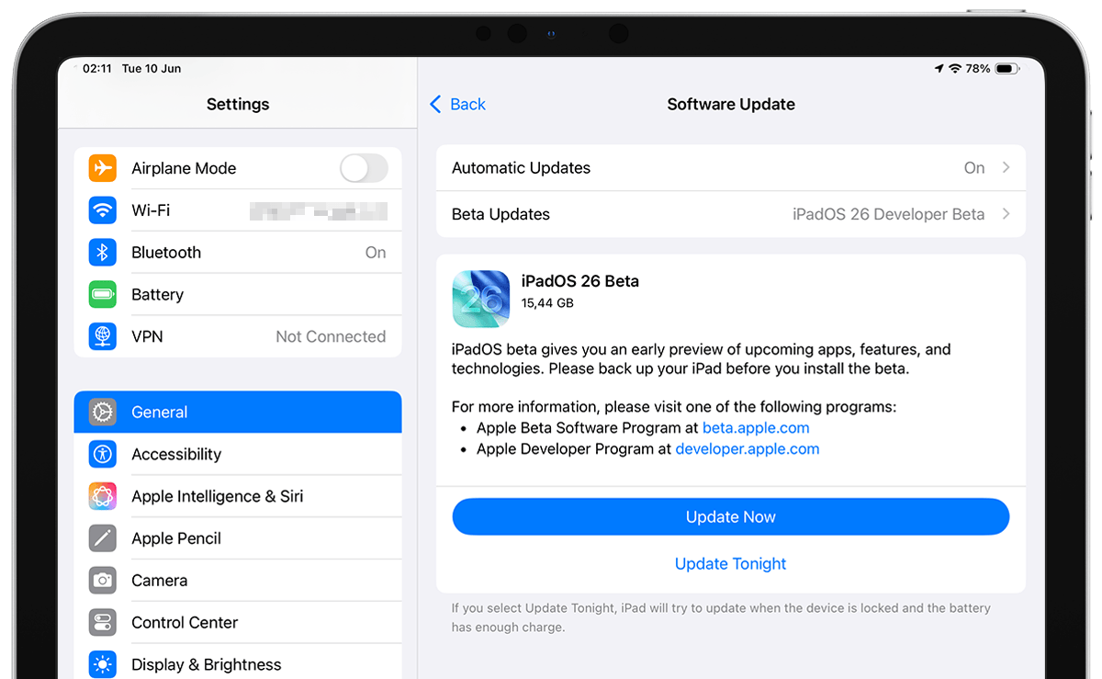The image size is (1102, 679).
Task: Open the Automatic Updates row
Action: tap(731, 168)
